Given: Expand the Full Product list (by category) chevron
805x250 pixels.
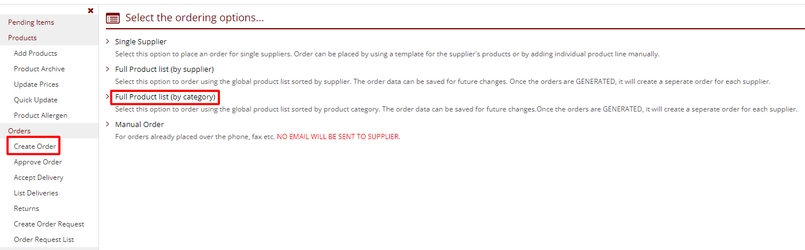Looking at the screenshot, I should pos(108,97).
